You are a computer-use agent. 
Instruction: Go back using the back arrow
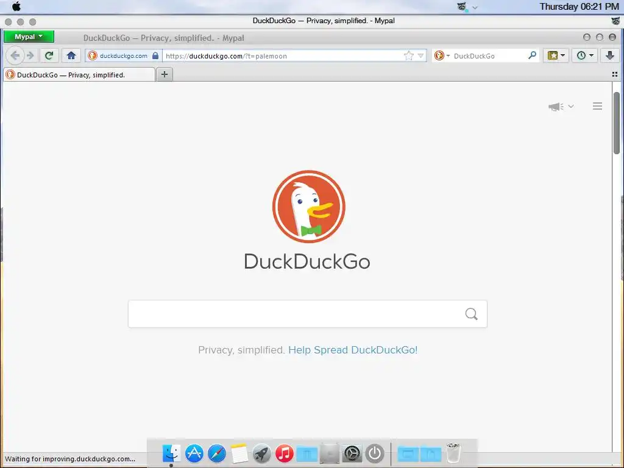tap(15, 55)
